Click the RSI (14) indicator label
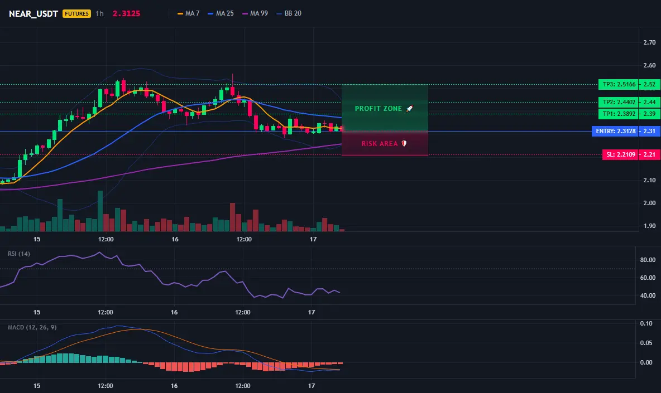The image size is (661, 393). (x=19, y=254)
